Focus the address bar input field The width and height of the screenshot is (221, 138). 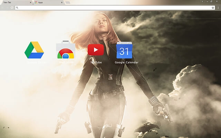pyautogui.click(x=115, y=8)
